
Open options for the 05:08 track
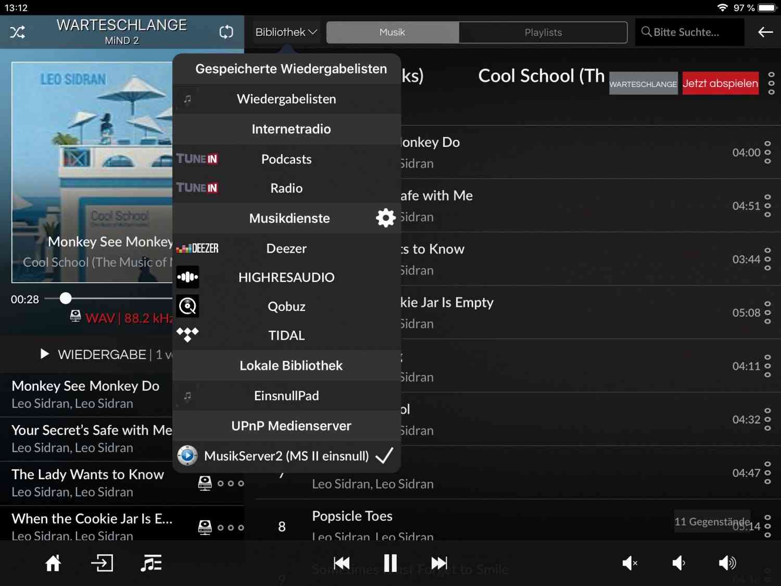pos(767,313)
